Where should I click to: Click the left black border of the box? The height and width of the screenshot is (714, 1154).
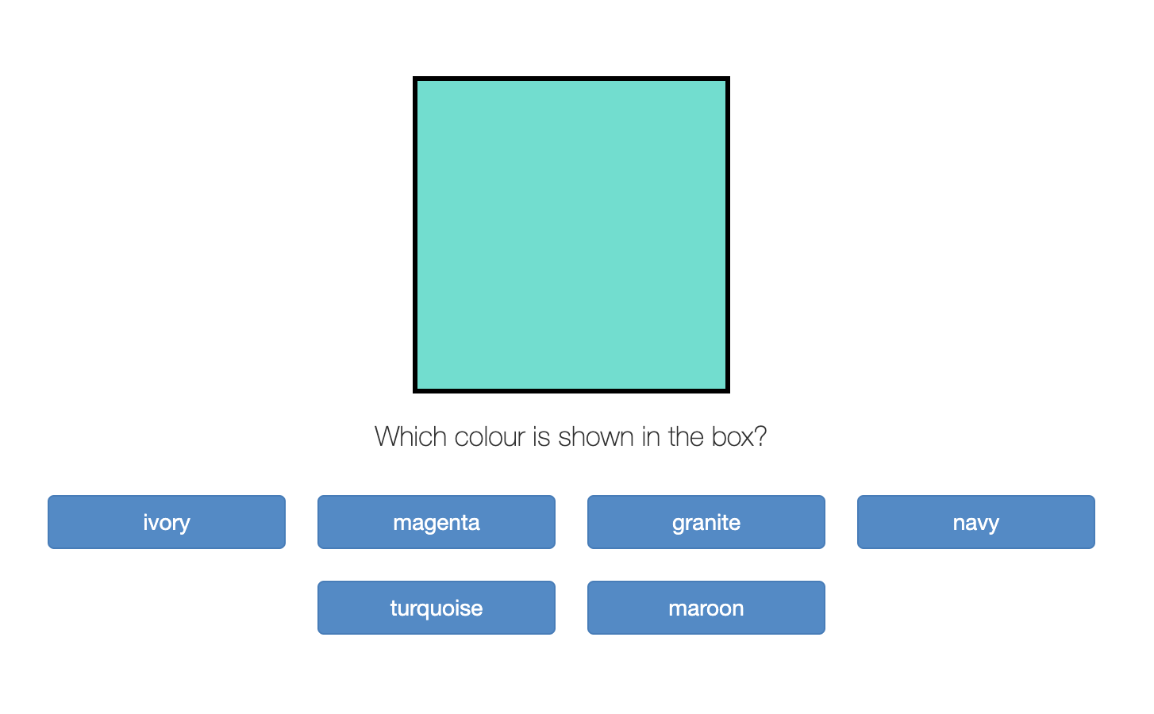[x=415, y=235]
